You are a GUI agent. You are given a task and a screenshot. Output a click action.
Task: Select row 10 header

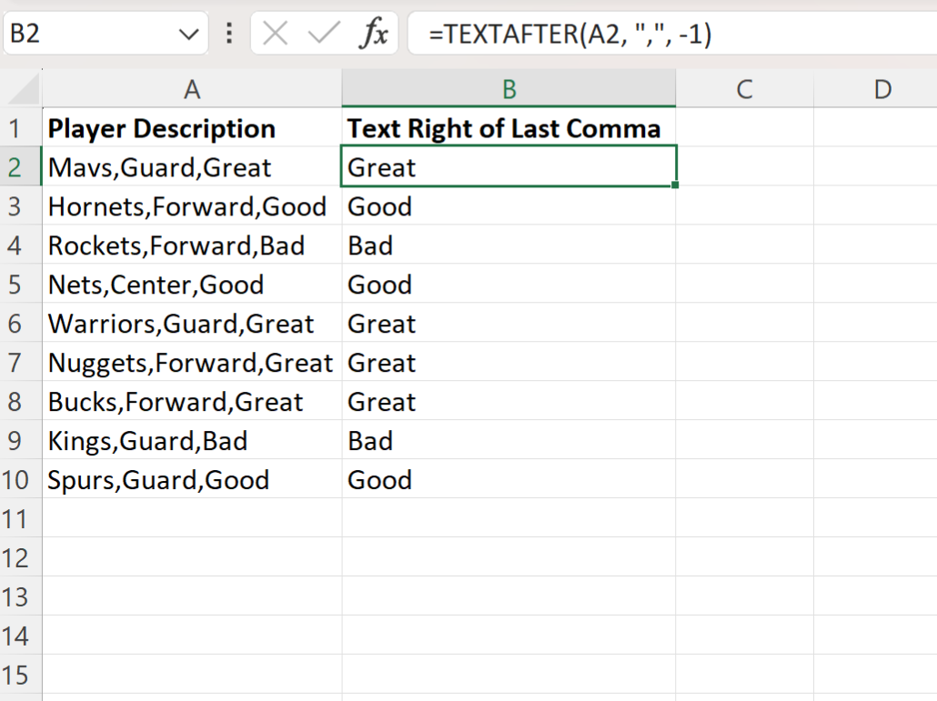[21, 479]
